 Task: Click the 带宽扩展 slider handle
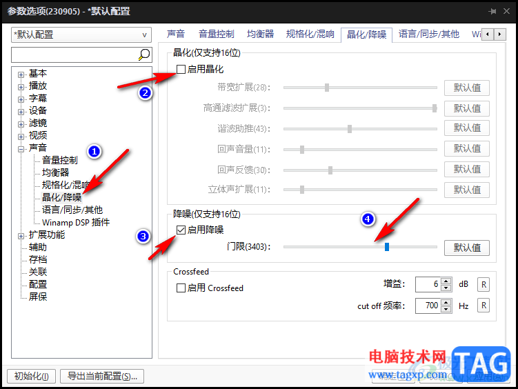[327, 88]
